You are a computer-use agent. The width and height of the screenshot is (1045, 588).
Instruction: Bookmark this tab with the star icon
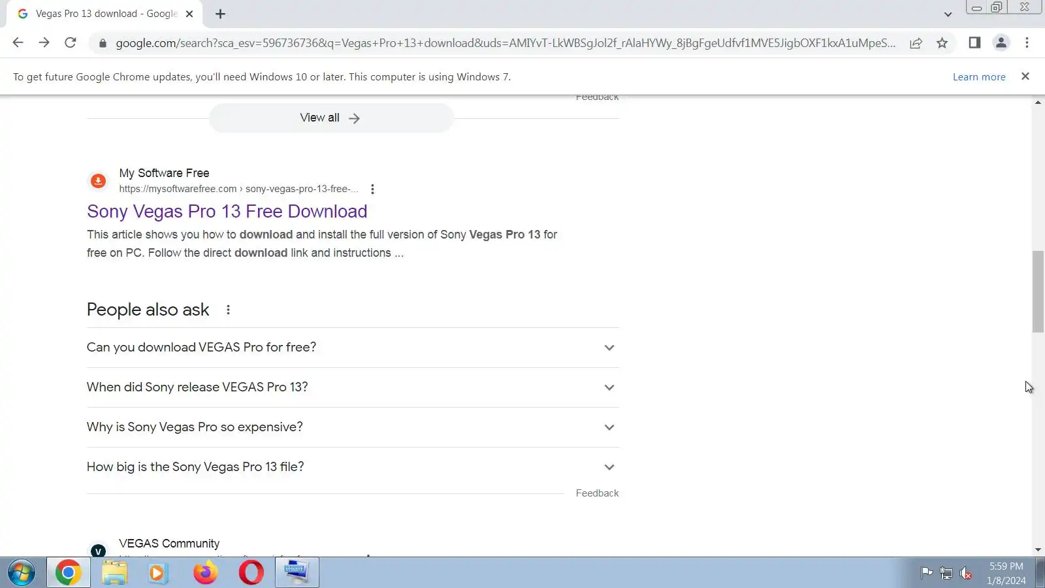point(942,42)
